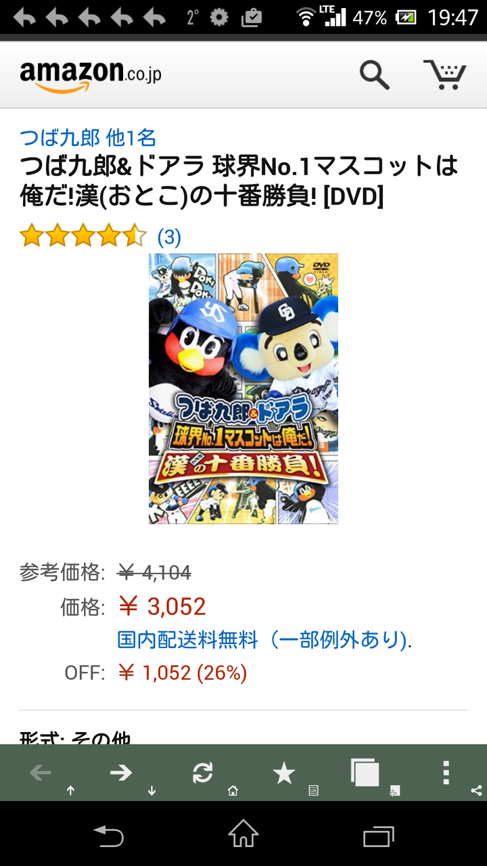This screenshot has height=866, width=487.
Task: Open the DVD cover image
Action: click(x=243, y=388)
